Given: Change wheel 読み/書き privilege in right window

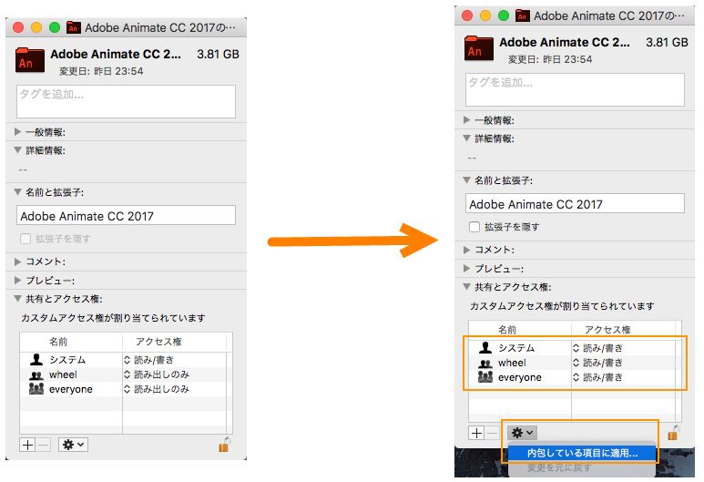Looking at the screenshot, I should (597, 363).
